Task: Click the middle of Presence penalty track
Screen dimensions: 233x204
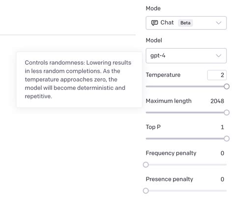Action: click(x=186, y=191)
